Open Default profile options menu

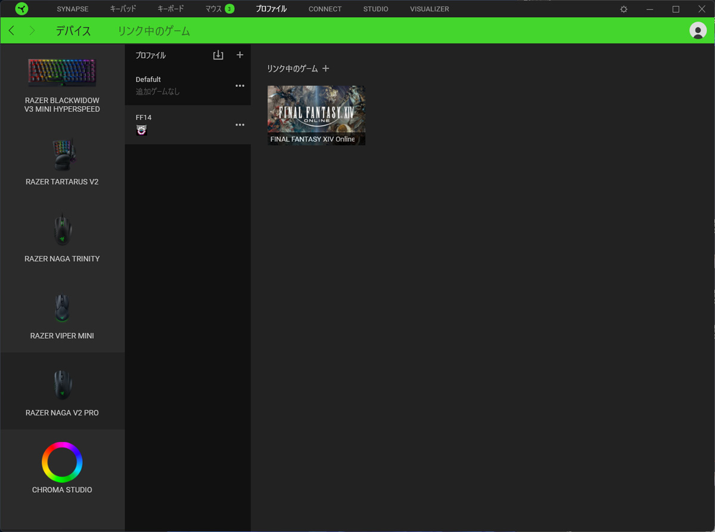pyautogui.click(x=240, y=86)
